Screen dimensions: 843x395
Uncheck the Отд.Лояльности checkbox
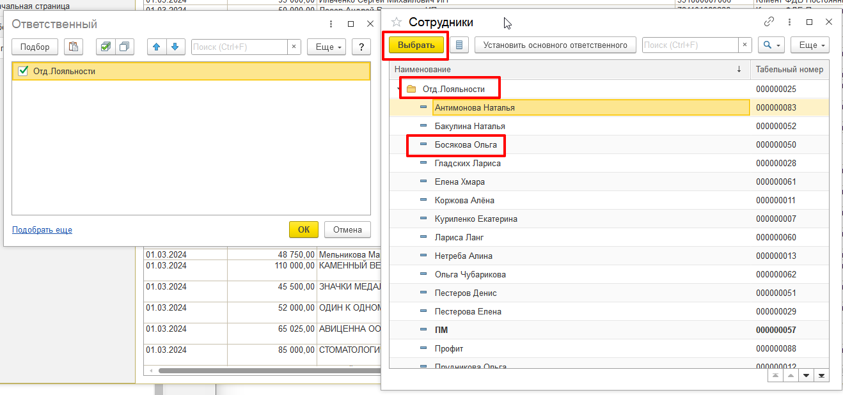(24, 71)
